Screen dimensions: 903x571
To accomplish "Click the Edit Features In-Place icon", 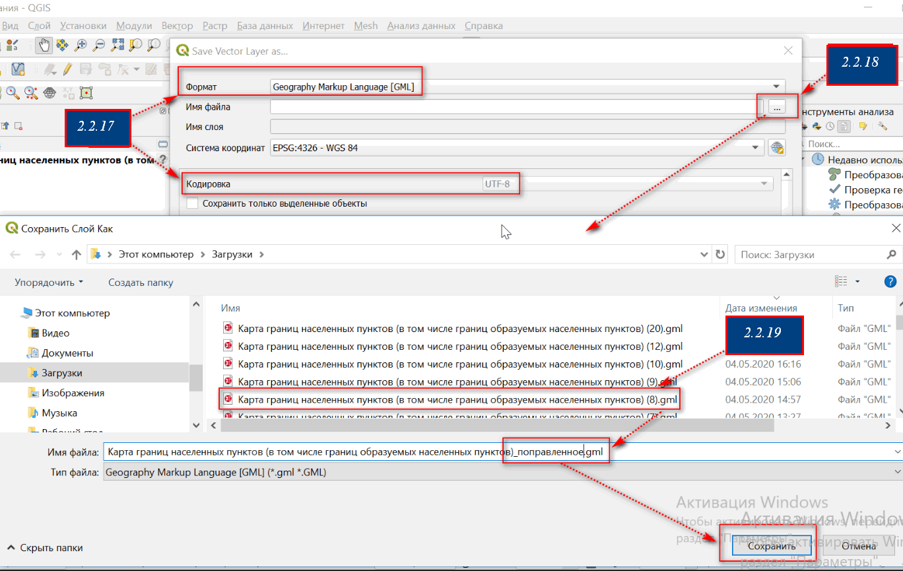I will point(862,126).
